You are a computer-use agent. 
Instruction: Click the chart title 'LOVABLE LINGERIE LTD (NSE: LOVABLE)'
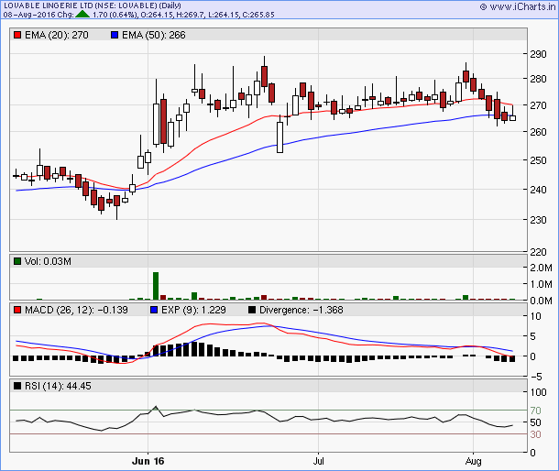click(81, 5)
